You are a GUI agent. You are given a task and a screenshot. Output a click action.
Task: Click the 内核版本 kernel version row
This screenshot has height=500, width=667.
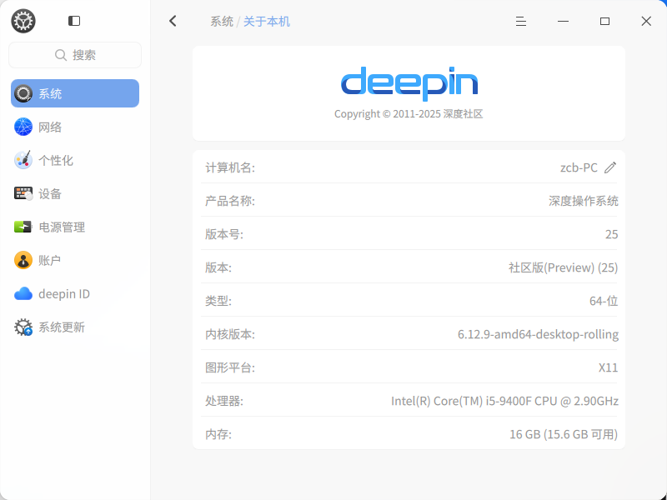pyautogui.click(x=409, y=334)
